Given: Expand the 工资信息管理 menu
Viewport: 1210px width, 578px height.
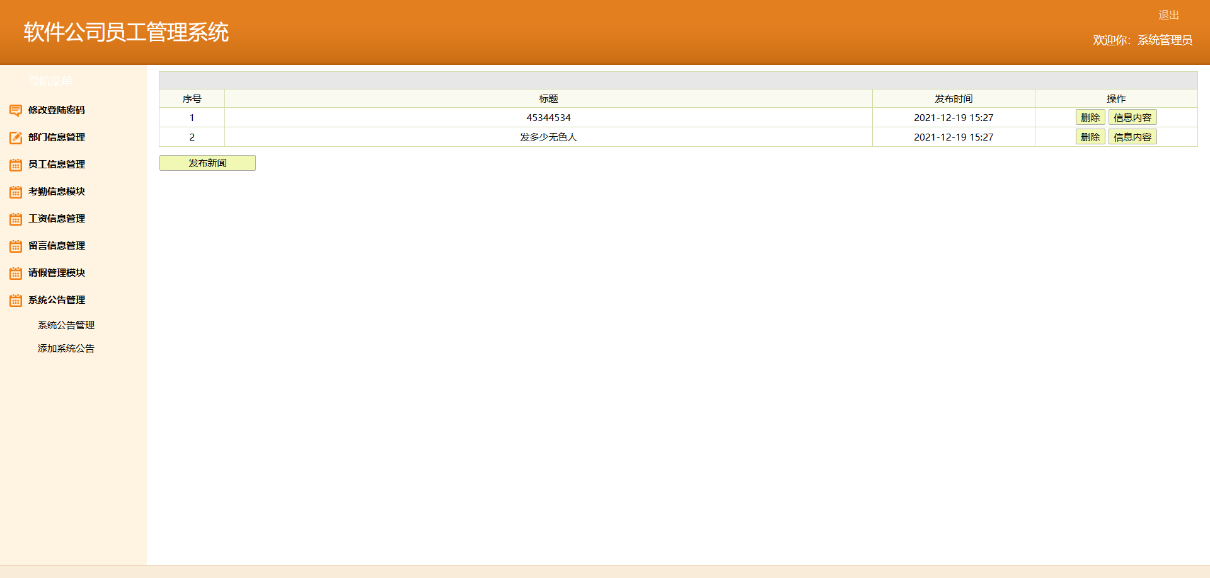Looking at the screenshot, I should click(56, 218).
